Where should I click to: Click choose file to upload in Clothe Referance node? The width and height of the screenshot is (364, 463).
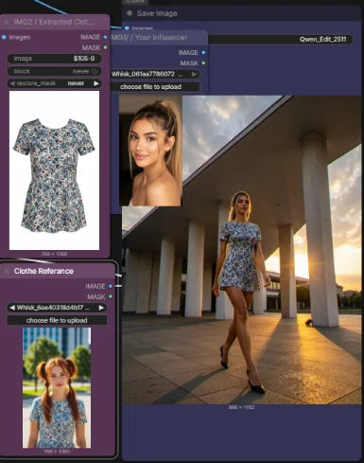[x=57, y=320]
